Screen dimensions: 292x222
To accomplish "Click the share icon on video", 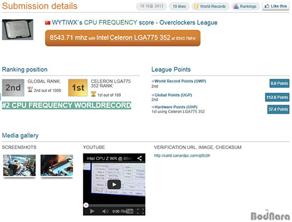I will point(140,158).
